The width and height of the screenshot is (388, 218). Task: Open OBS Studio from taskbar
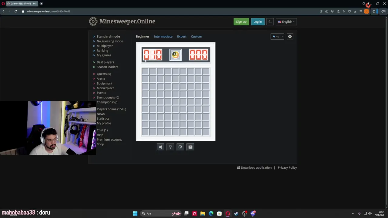(244, 213)
